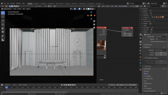Open the Texture properties tab icon

point(140,70)
